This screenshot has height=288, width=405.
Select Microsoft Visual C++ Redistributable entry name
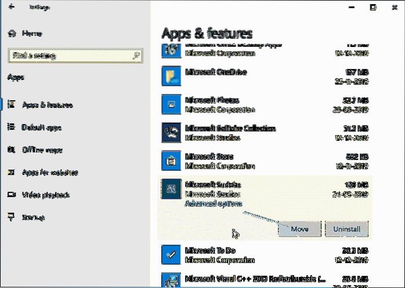pyautogui.click(x=255, y=279)
